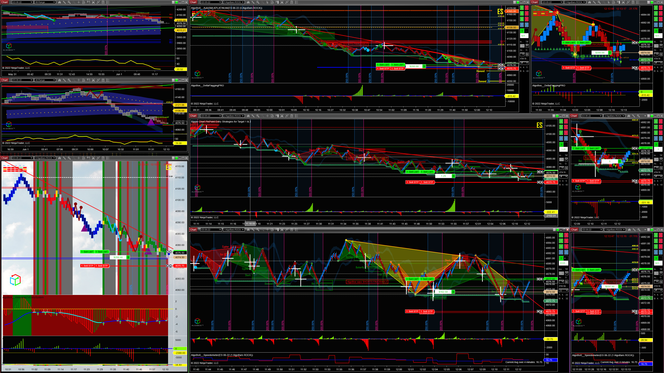Click Chart tab of top-center chart window
The image size is (664, 373).
tap(193, 2)
